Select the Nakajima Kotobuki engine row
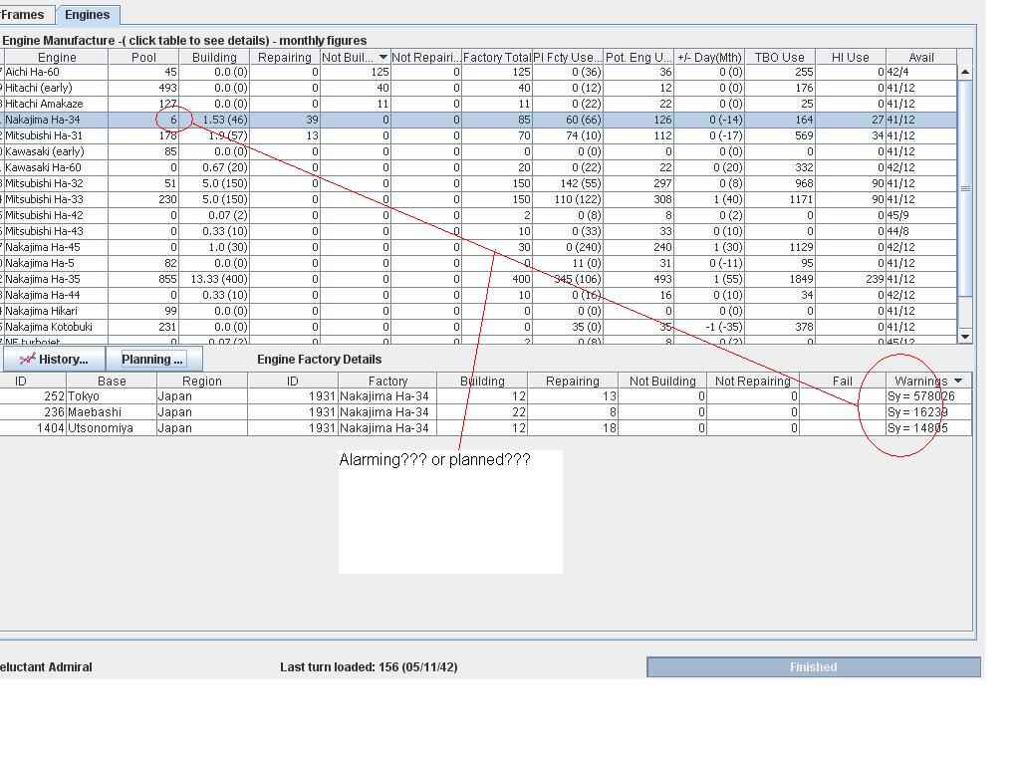This screenshot has width=1020, height=765. 478,327
